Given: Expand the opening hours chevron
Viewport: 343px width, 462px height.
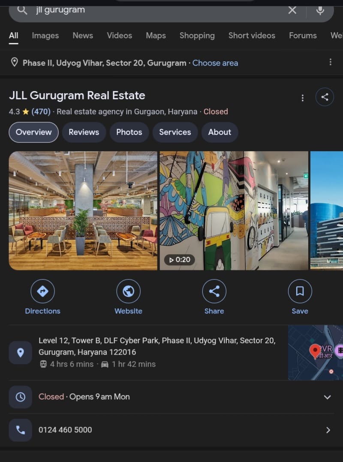Looking at the screenshot, I should click(327, 397).
